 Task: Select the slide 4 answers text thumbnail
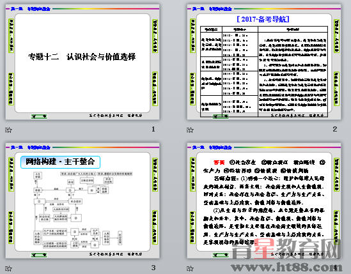(264, 201)
